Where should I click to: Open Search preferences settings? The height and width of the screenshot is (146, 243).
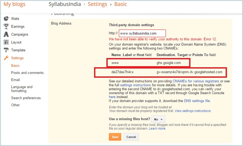click(x=26, y=98)
